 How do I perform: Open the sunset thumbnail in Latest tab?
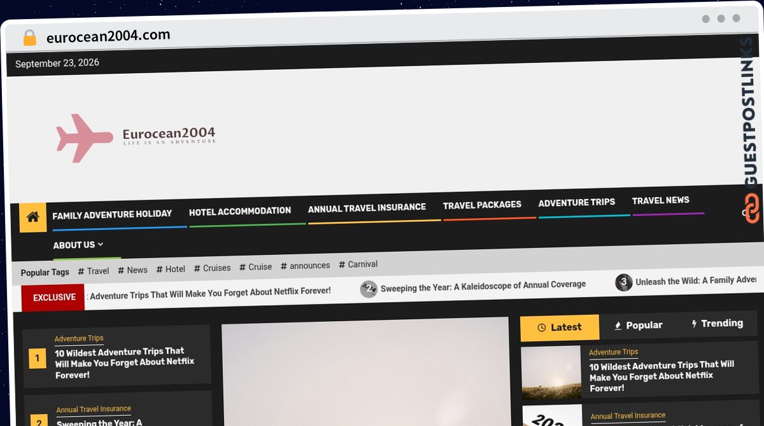[x=551, y=373]
